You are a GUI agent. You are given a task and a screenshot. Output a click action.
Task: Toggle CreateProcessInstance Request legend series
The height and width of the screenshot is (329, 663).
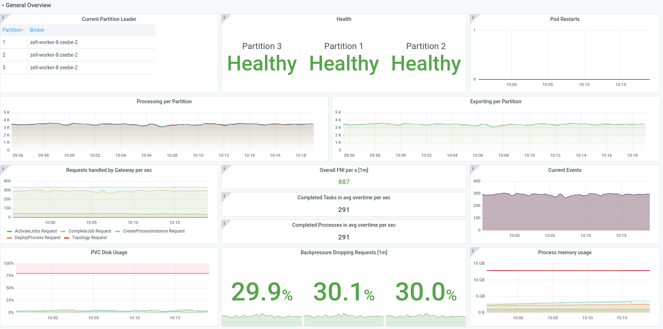pos(154,231)
